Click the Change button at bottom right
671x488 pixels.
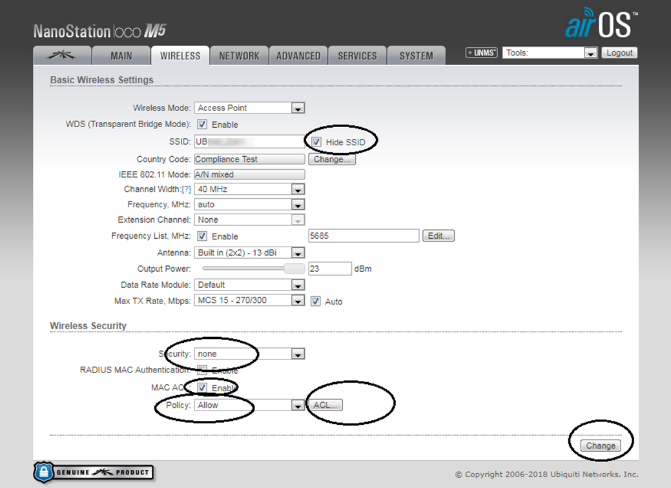pos(601,445)
